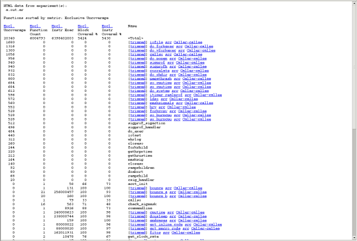Open the so_burncpu function link
Viewport: 357px width, 241px height.
[x=161, y=115]
